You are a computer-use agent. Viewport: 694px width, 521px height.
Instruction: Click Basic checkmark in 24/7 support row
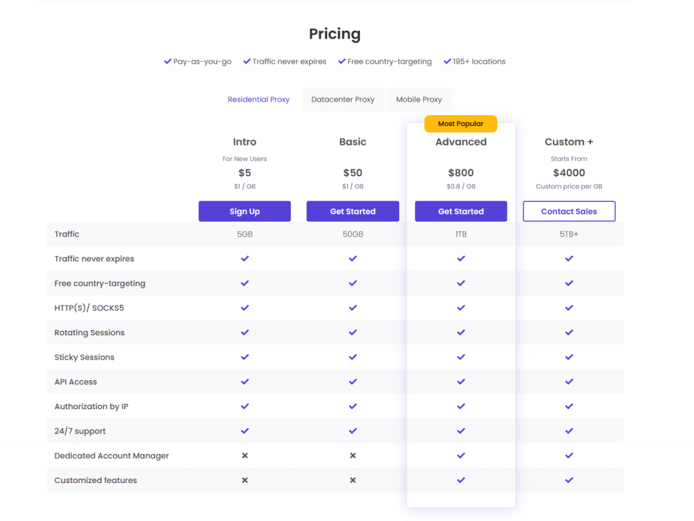coord(352,431)
